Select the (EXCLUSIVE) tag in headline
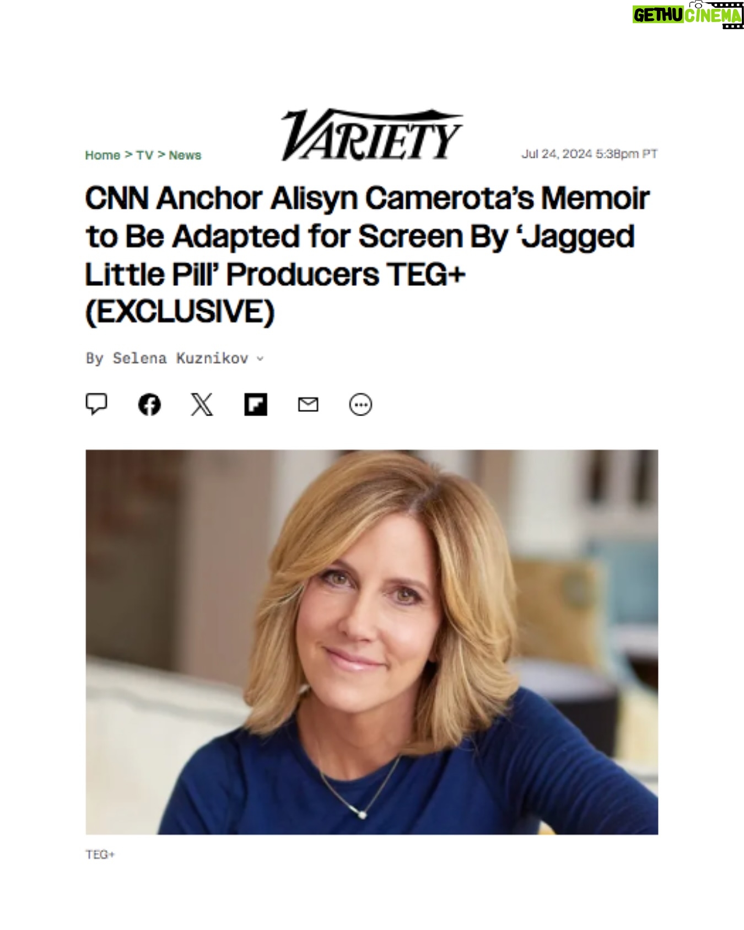The height and width of the screenshot is (930, 744). (x=180, y=311)
